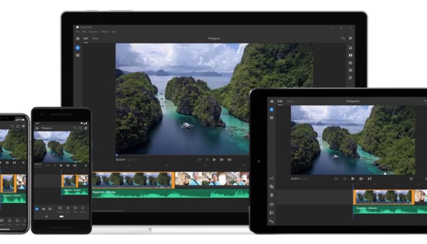The width and height of the screenshot is (427, 244).
Task: Select the Edit tab on laptop
Action: click(x=85, y=39)
